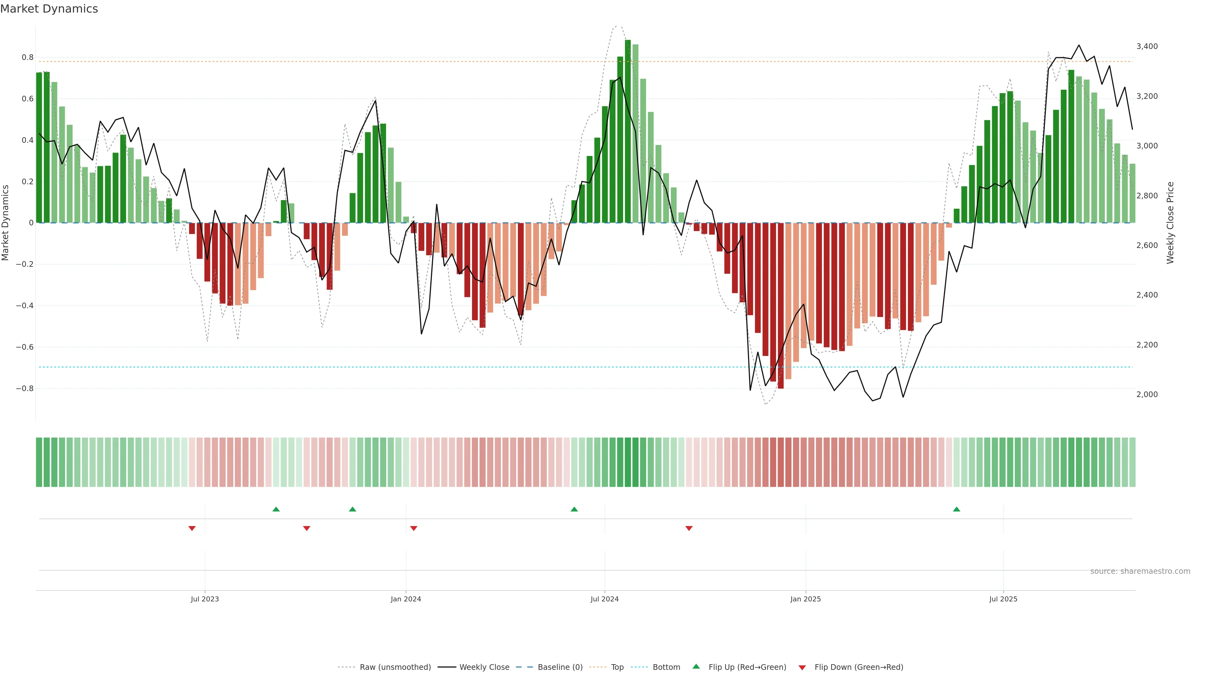Click the source: sharemaestro.com text

click(x=1140, y=571)
